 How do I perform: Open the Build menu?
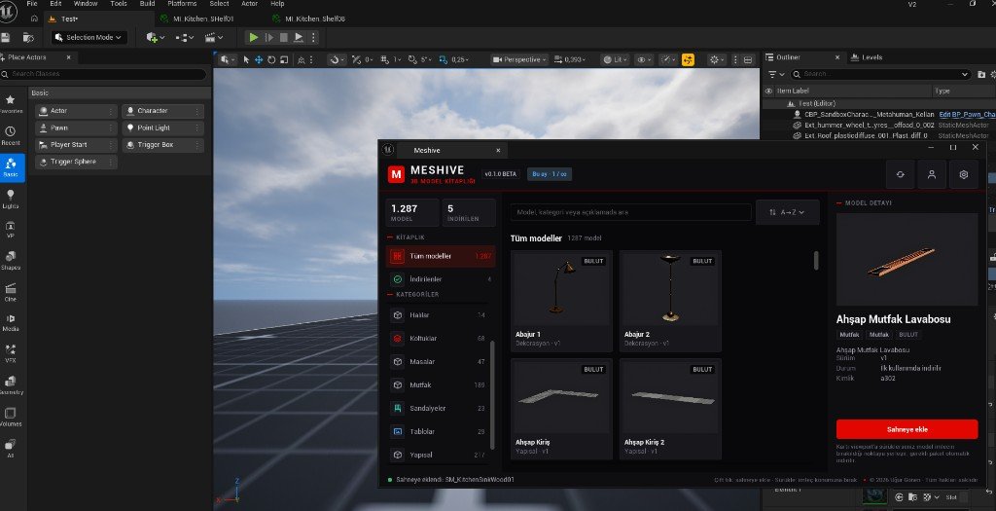(x=148, y=4)
